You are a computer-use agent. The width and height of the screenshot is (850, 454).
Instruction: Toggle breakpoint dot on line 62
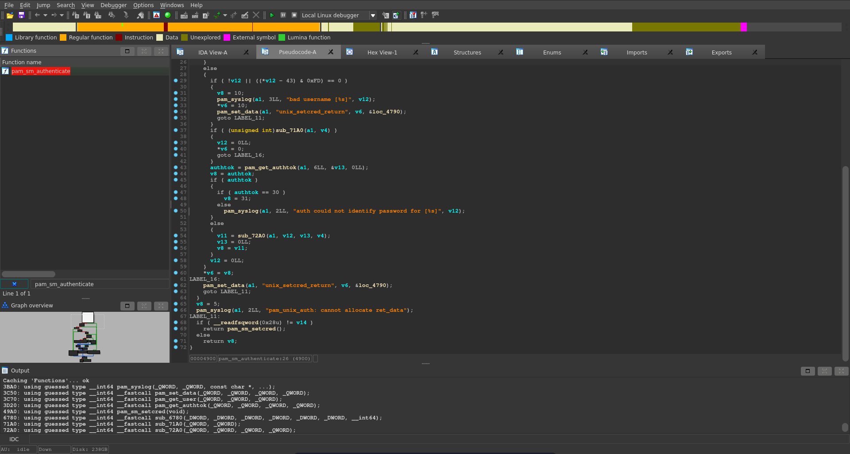176,285
